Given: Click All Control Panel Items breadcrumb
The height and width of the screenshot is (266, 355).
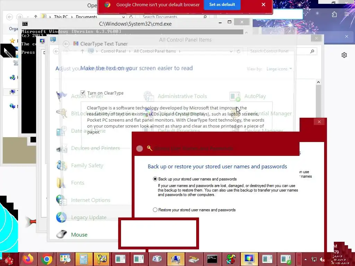Looking at the screenshot, I should [x=155, y=51].
